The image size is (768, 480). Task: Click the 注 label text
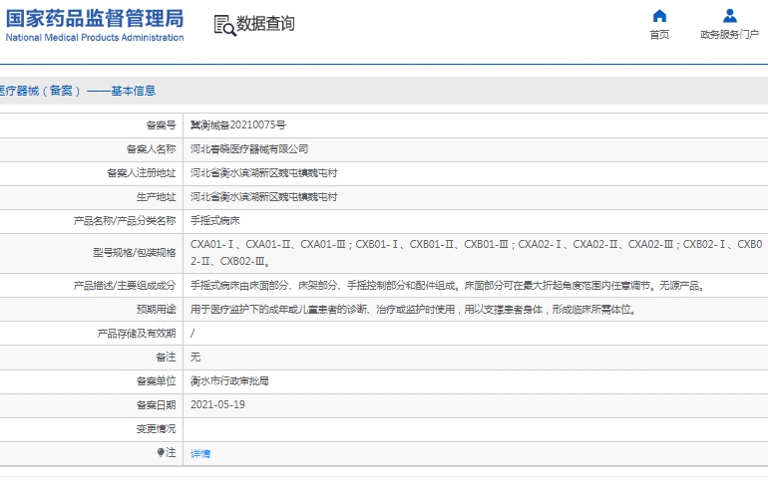(171, 453)
